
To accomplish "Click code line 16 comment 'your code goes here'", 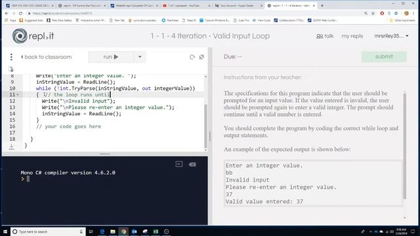I will click(68, 127).
